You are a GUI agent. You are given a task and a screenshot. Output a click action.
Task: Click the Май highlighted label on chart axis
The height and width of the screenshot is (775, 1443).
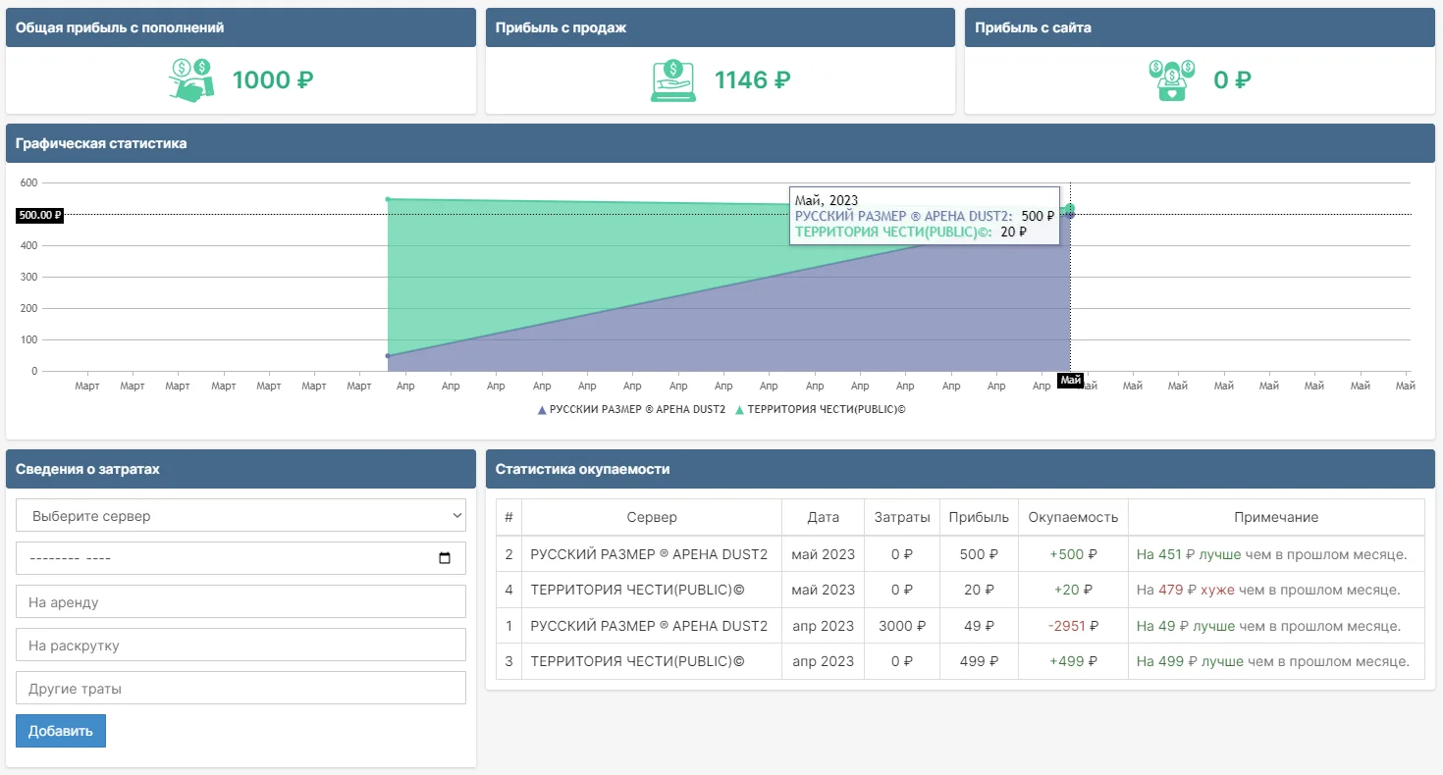pos(1070,381)
